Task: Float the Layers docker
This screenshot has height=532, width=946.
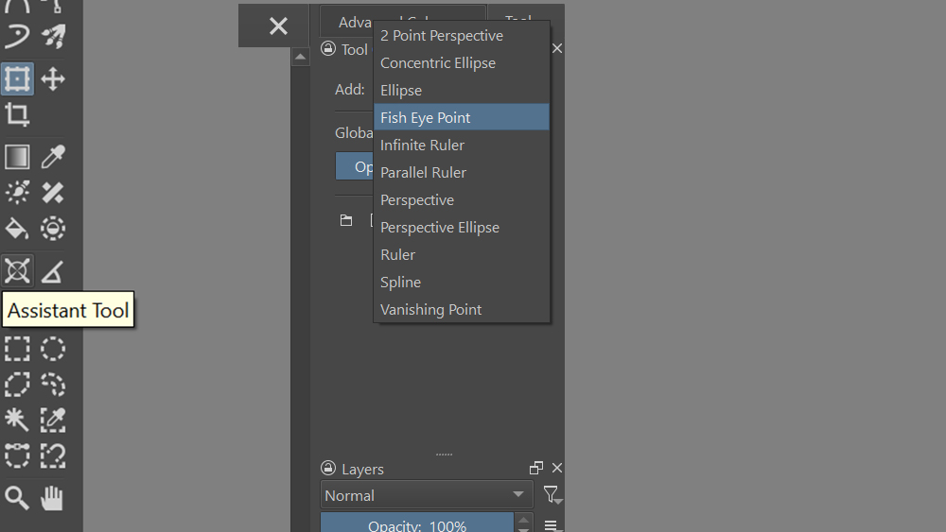Action: point(535,468)
